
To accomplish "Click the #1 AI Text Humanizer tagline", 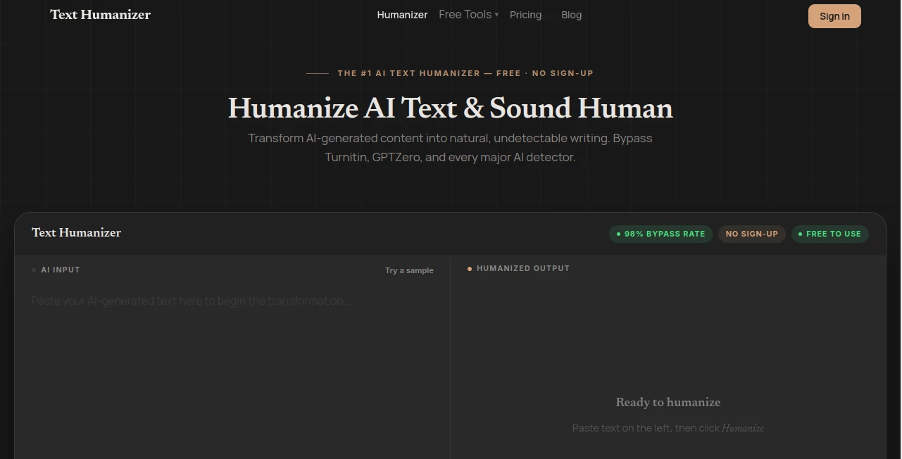I will point(465,73).
